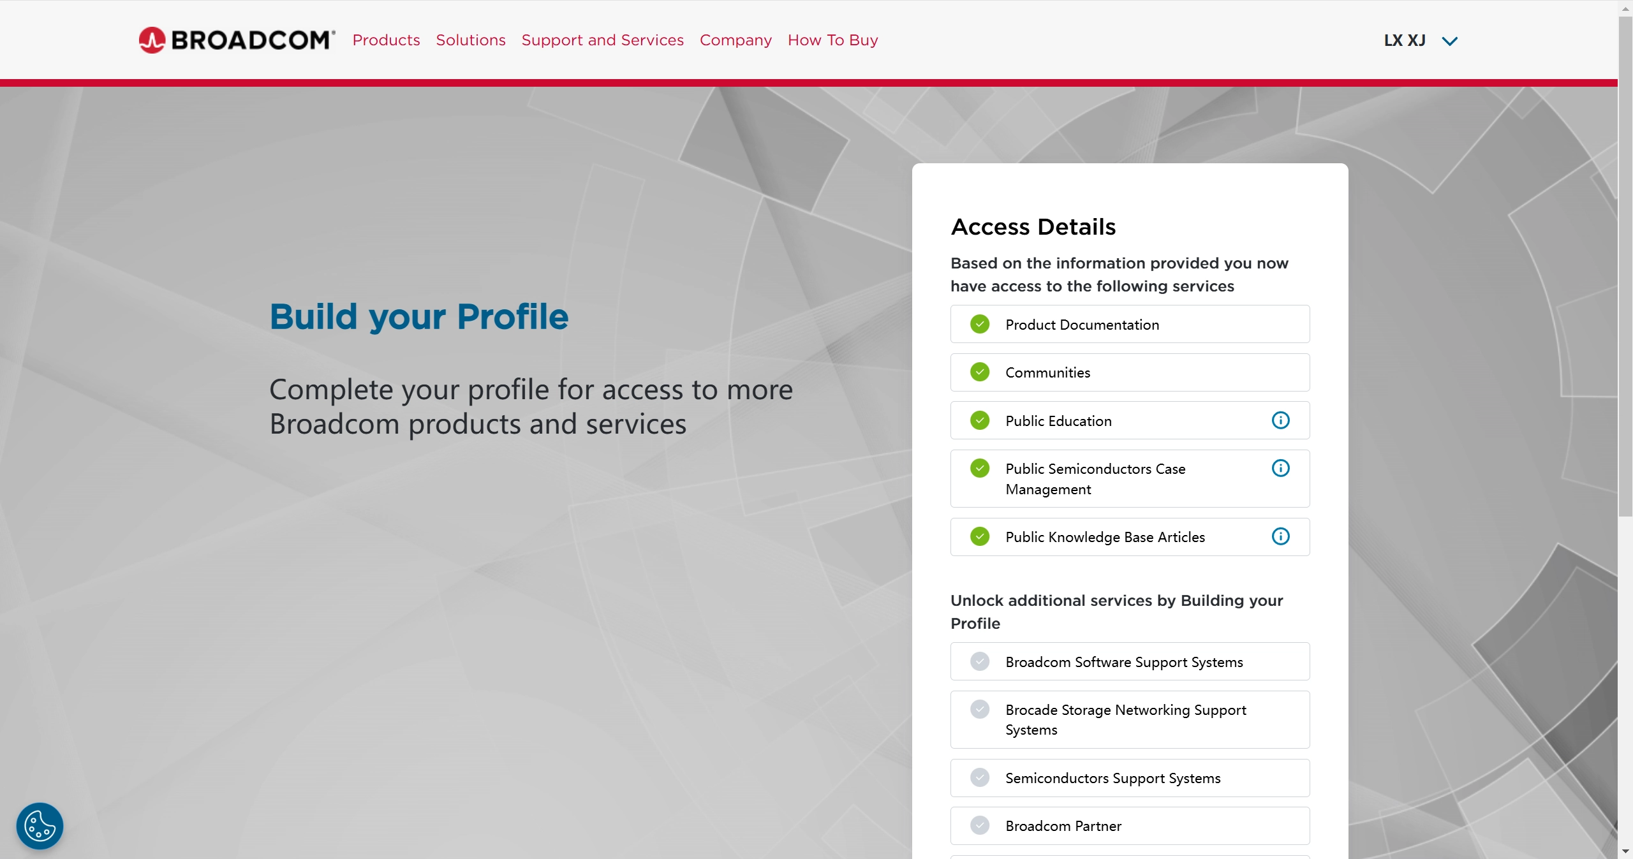Toggle the Semiconductors Support Systems checkmark
1633x859 pixels.
[x=980, y=777]
